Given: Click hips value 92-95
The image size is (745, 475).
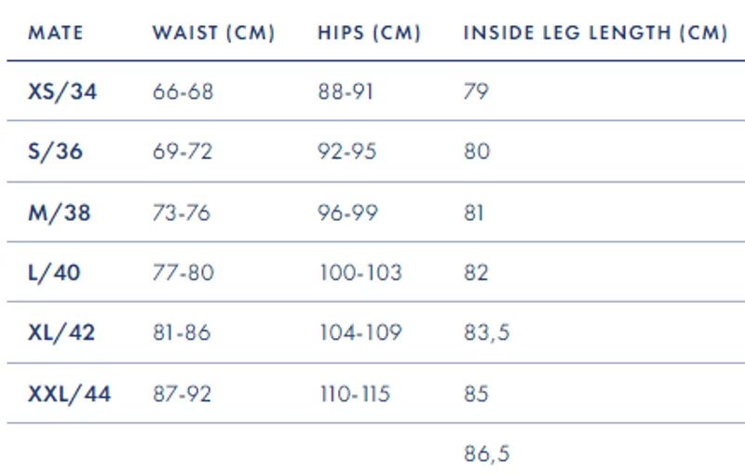Looking at the screenshot, I should tap(347, 152).
